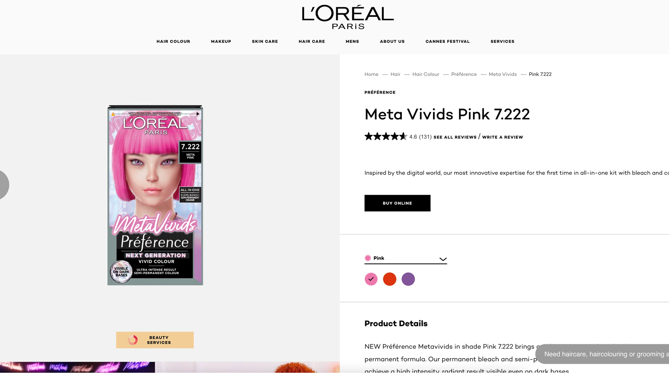Open See All Reviews link
Image resolution: width=669 pixels, height=377 pixels.
455,137
